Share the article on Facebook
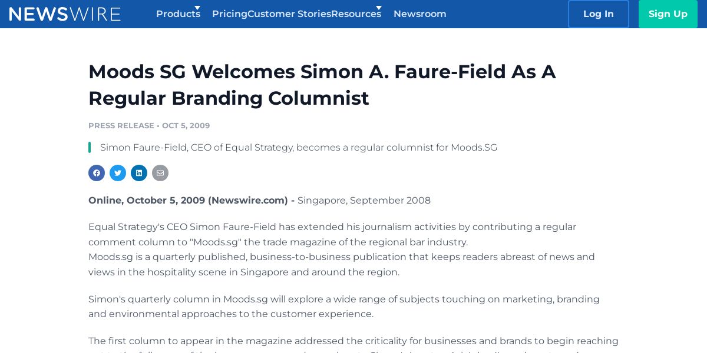 pyautogui.click(x=97, y=173)
